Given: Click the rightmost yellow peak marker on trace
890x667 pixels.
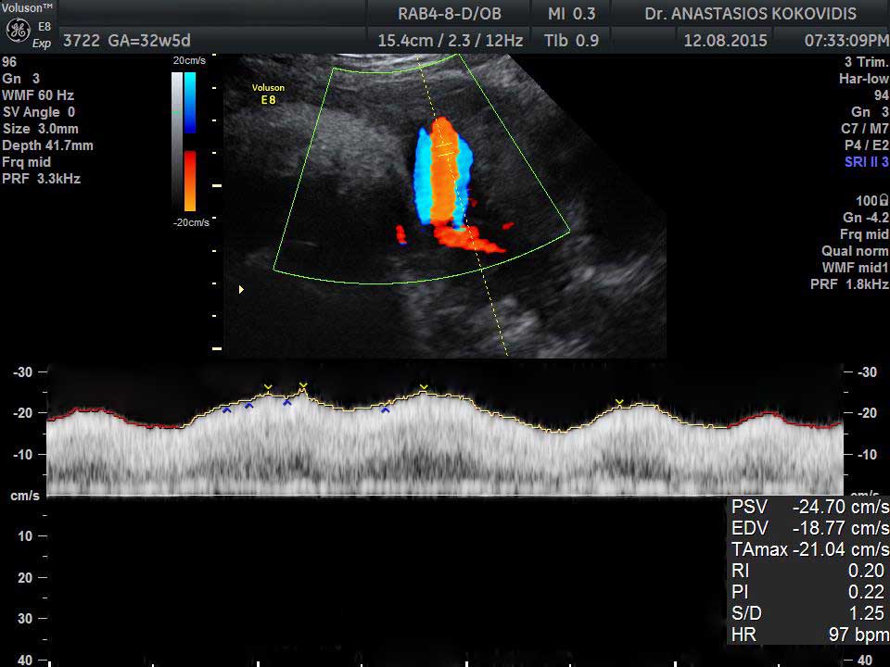Looking at the screenshot, I should (x=619, y=402).
